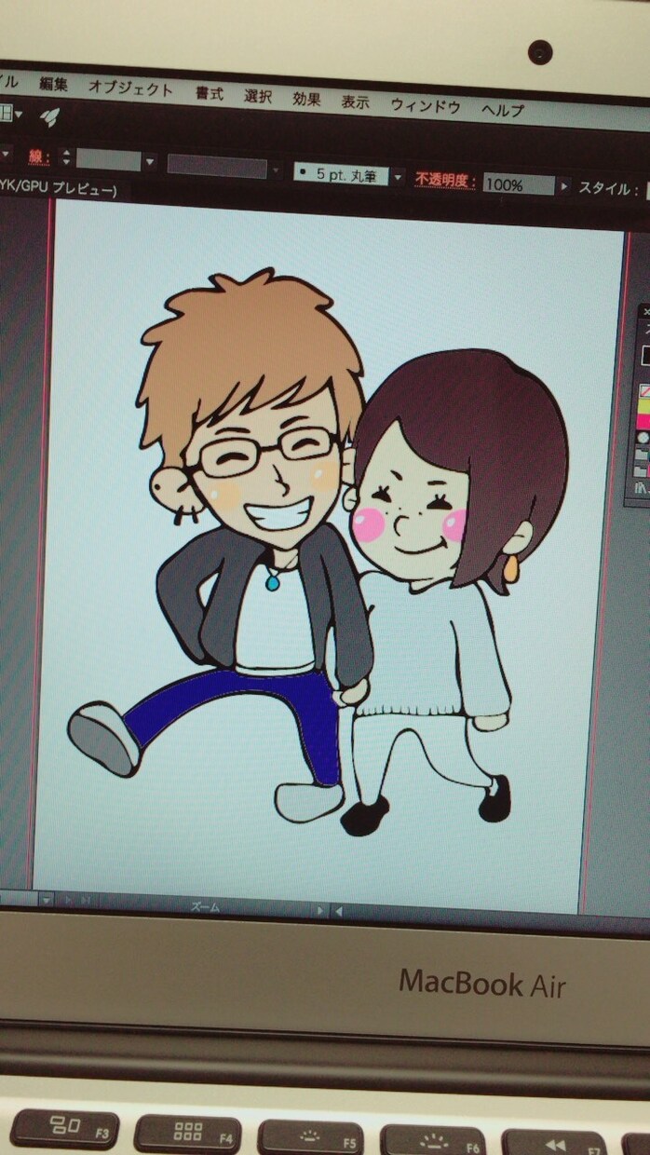Click the ズーム status bar label
The width and height of the screenshot is (650, 1155).
click(x=205, y=905)
